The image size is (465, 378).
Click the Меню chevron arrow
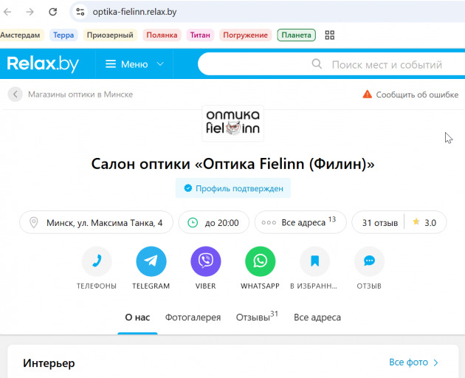point(160,64)
